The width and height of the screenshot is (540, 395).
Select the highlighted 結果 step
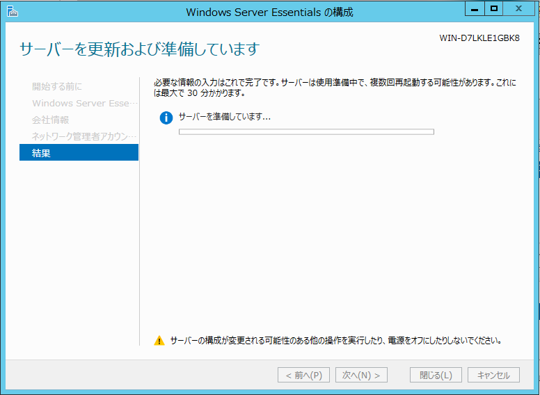click(x=79, y=152)
